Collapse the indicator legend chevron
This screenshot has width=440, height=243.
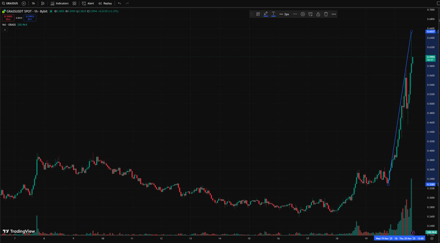[5, 30]
